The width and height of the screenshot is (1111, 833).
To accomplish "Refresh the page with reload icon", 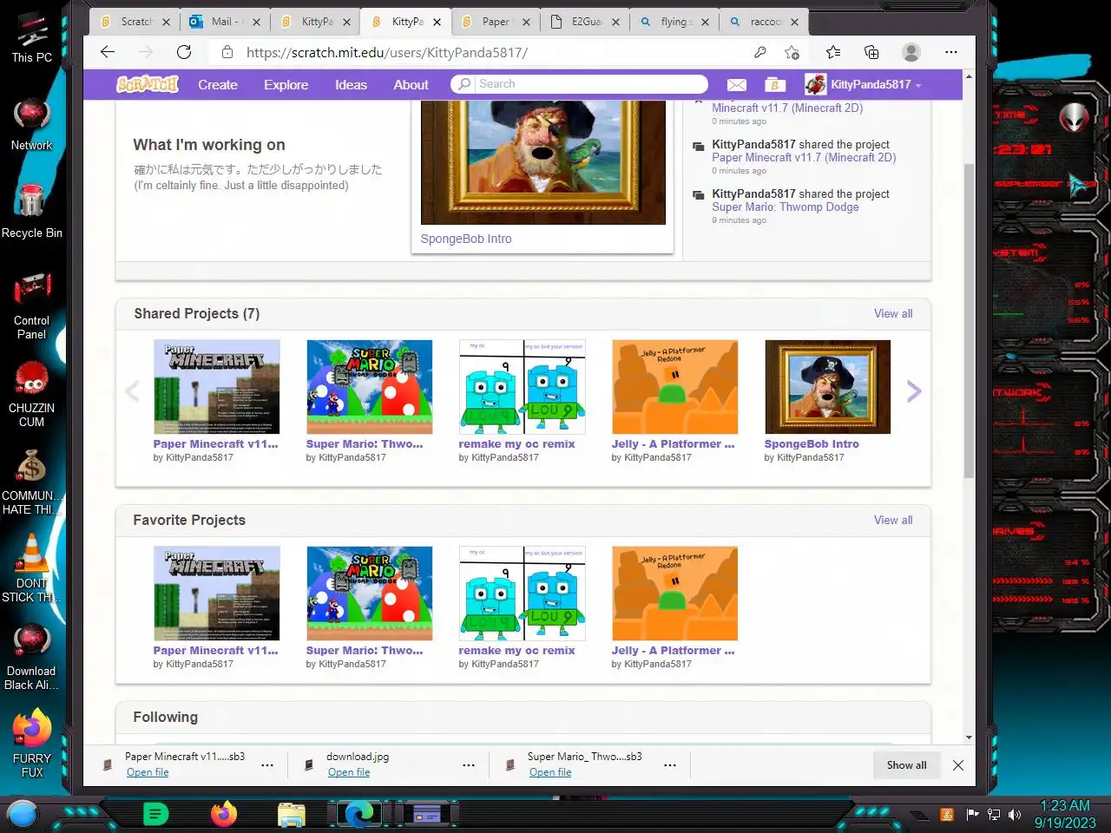I will coord(184,52).
